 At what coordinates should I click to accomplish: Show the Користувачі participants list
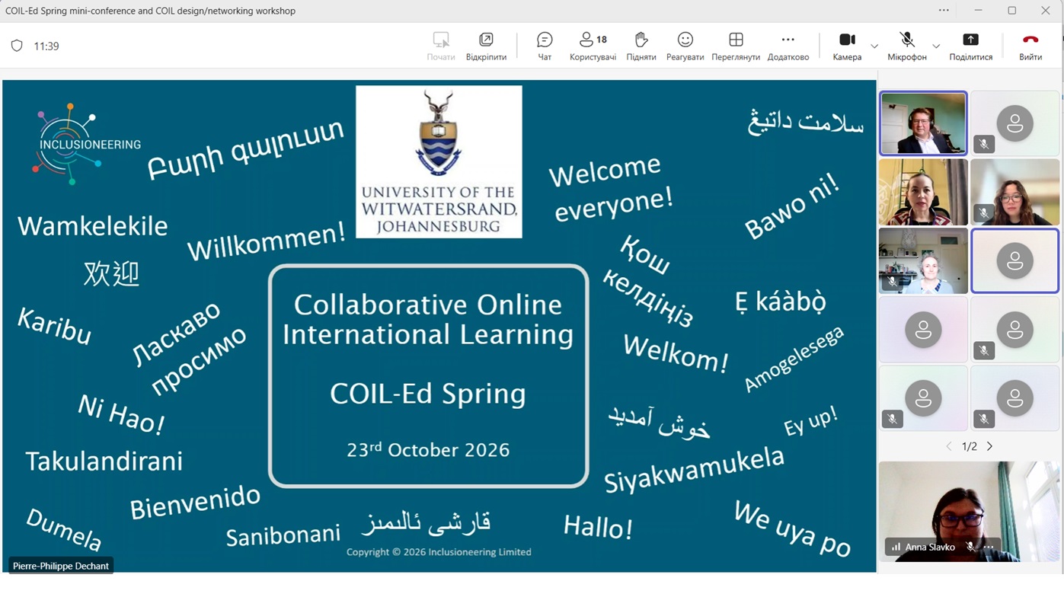(x=593, y=46)
